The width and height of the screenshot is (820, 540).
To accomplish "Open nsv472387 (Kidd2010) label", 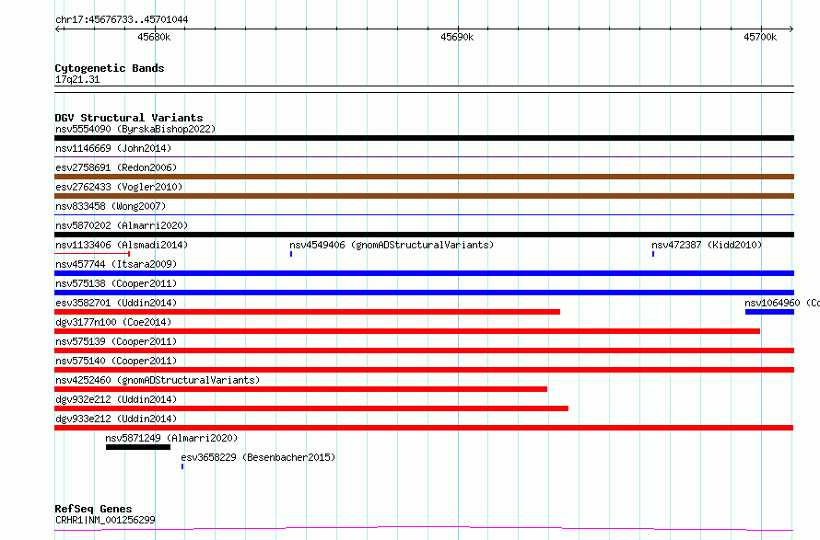I will (707, 245).
